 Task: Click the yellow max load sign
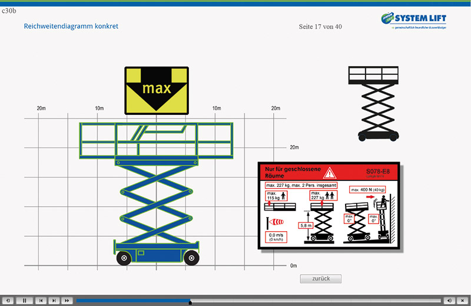pos(156,90)
